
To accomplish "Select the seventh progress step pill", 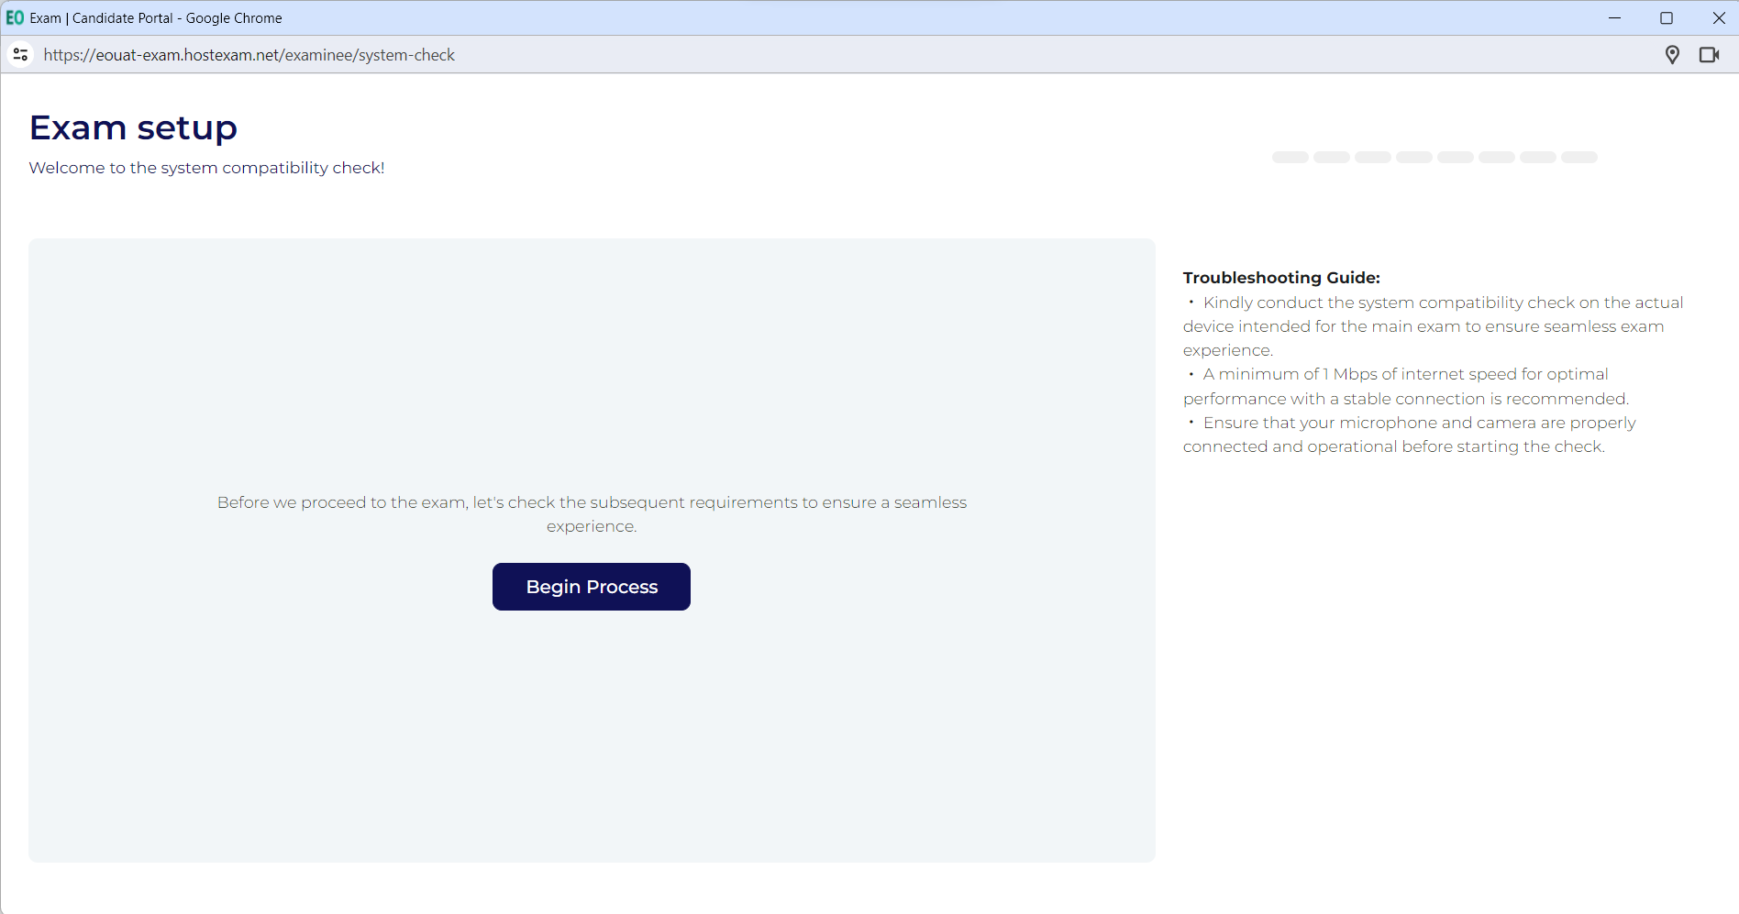I will click(1537, 158).
